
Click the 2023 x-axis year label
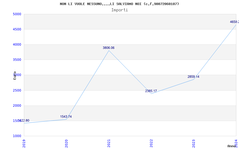point(194,144)
